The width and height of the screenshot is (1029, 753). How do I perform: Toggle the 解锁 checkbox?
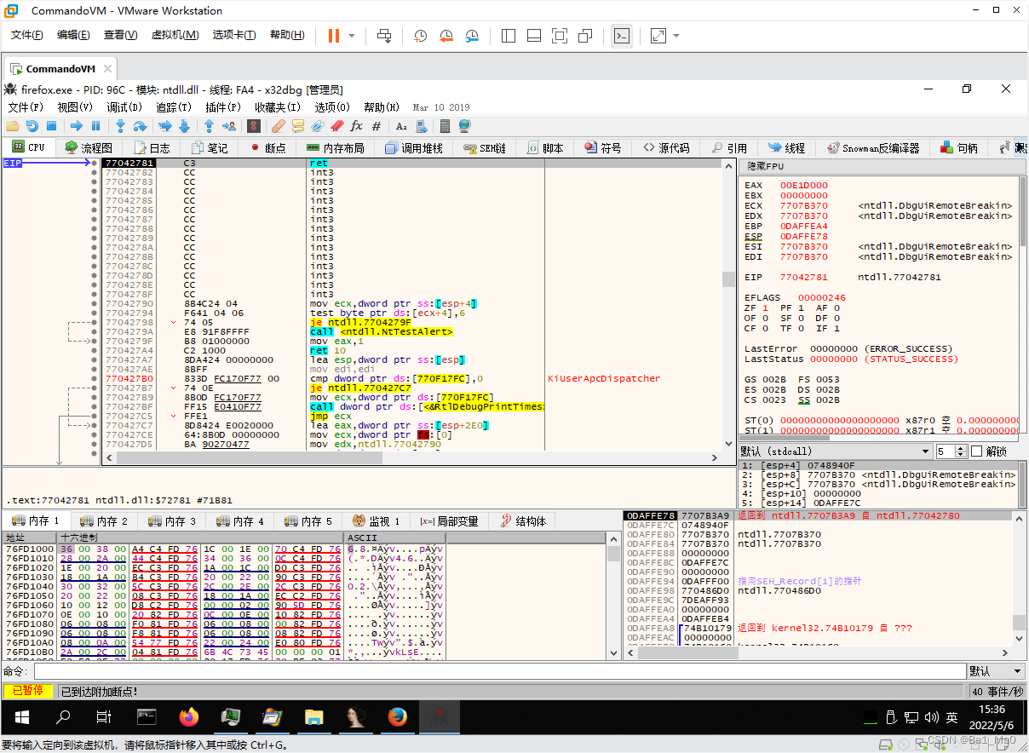pyautogui.click(x=976, y=451)
